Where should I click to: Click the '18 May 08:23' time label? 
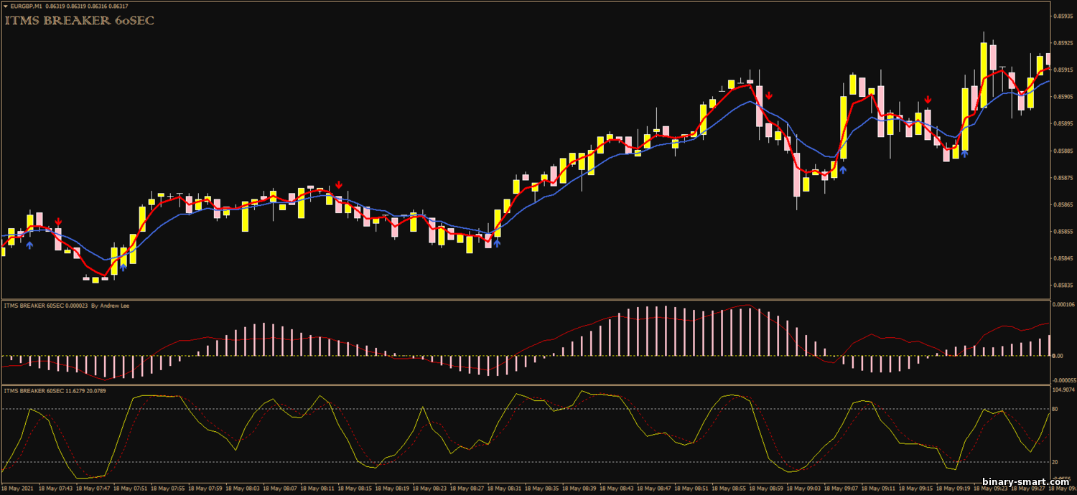[429, 488]
